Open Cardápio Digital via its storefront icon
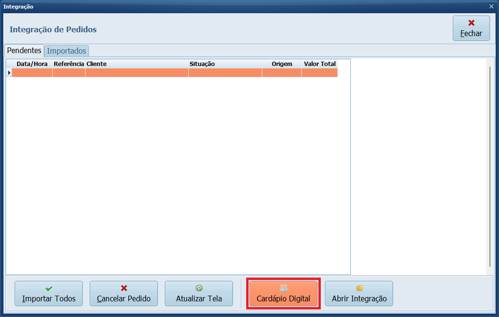499x317 pixels. 283,288
